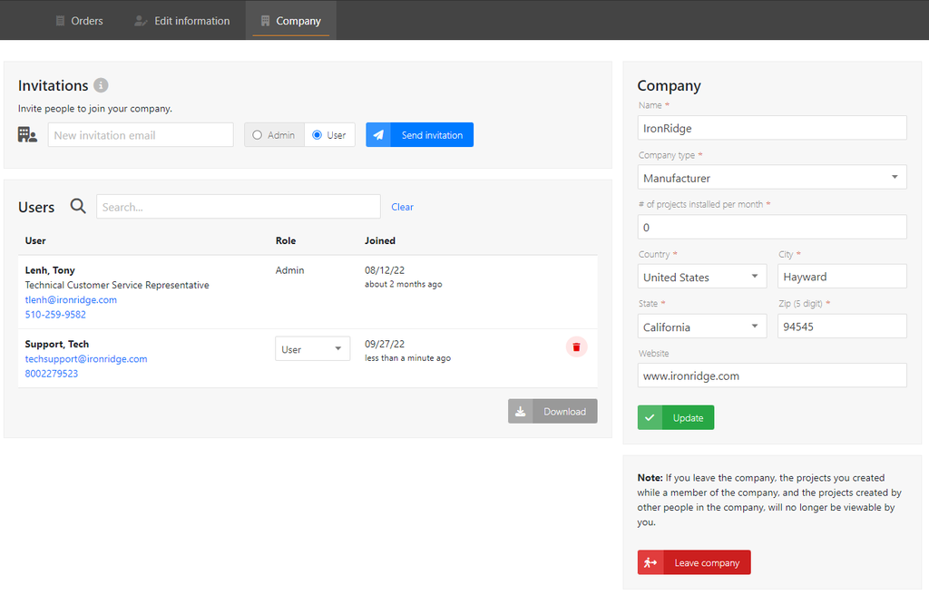Click the New invitation email field
The image size is (929, 595).
[141, 135]
